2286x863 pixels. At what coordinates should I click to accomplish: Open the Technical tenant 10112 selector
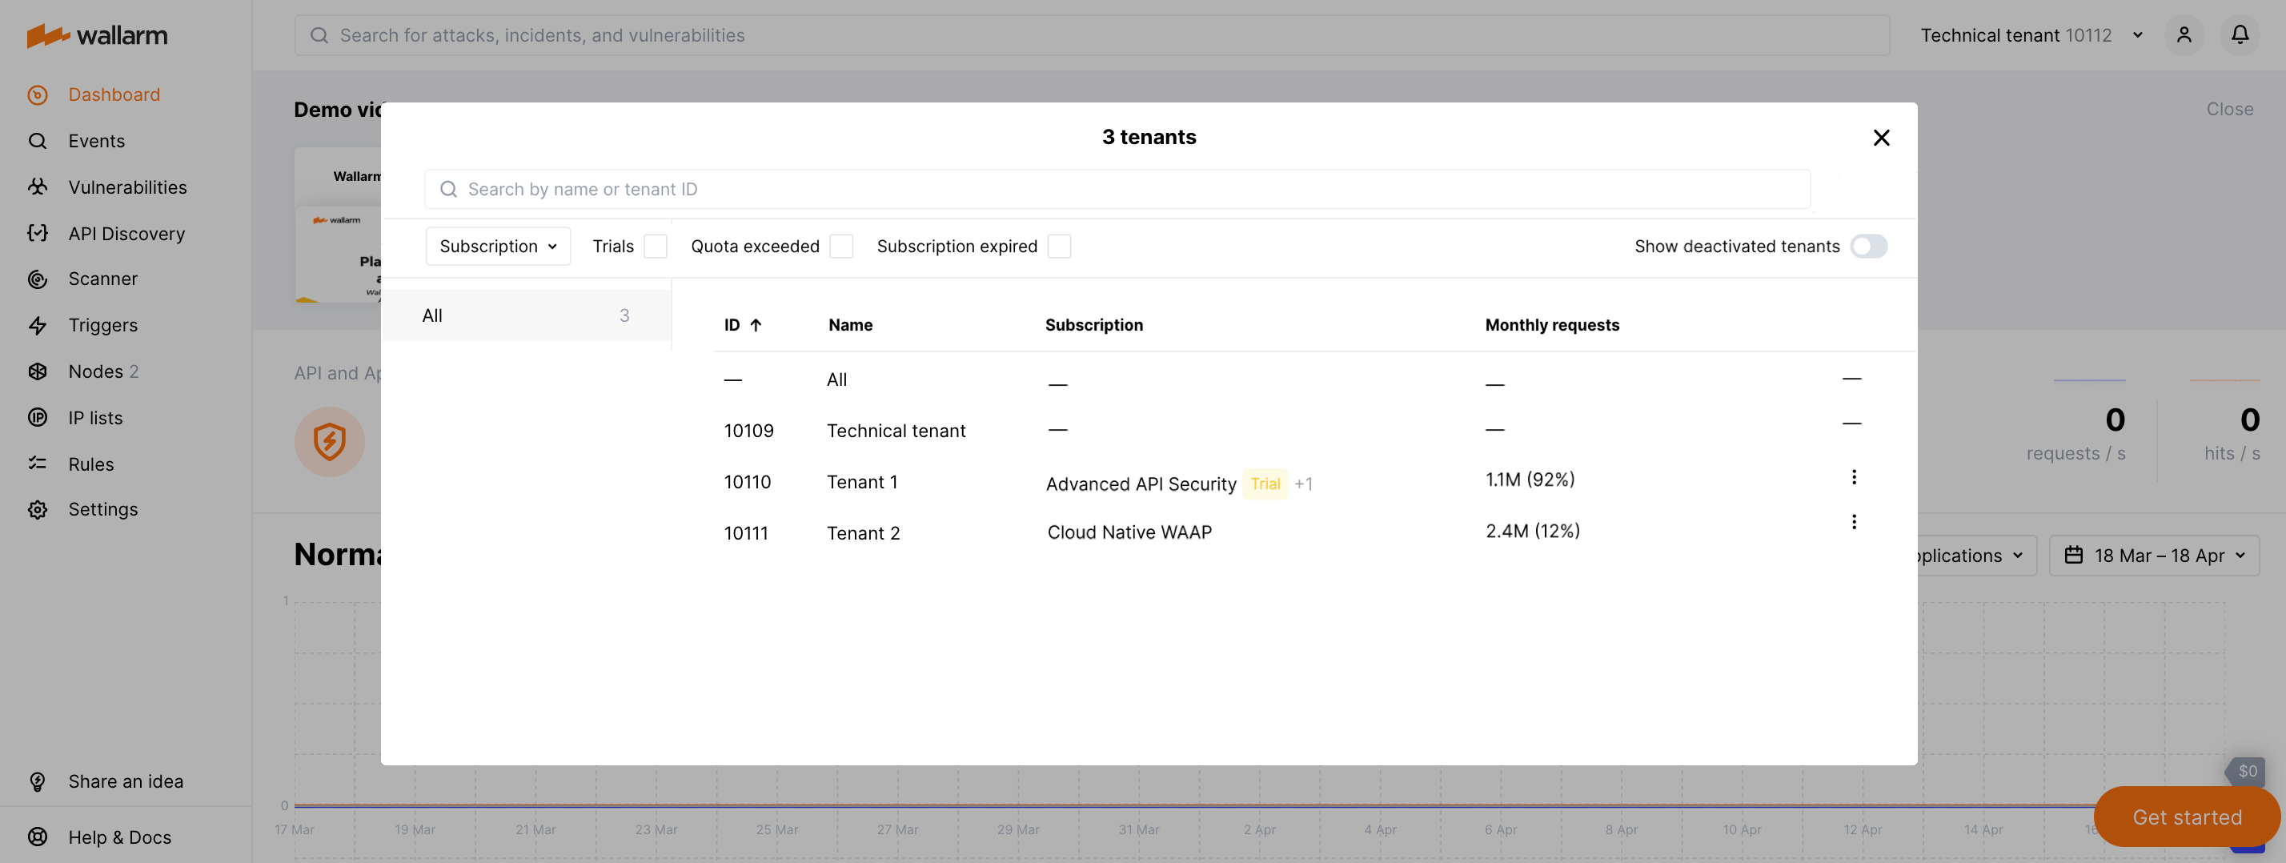pos(2031,34)
